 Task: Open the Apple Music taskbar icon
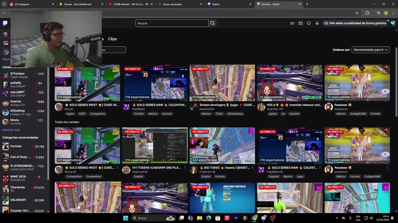point(227,218)
